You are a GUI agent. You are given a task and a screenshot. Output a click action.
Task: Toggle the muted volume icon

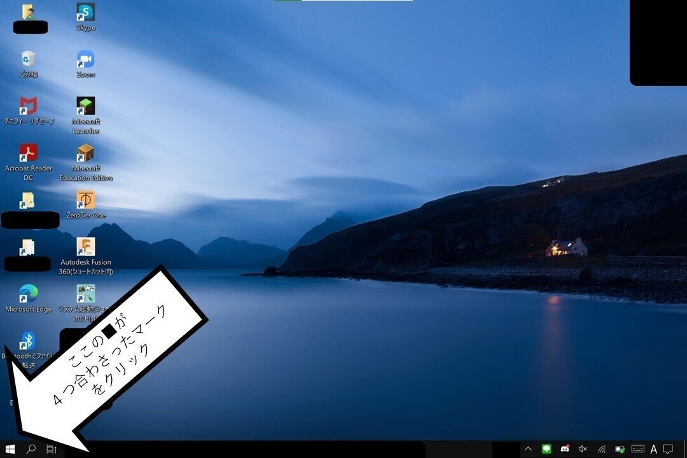(583, 449)
